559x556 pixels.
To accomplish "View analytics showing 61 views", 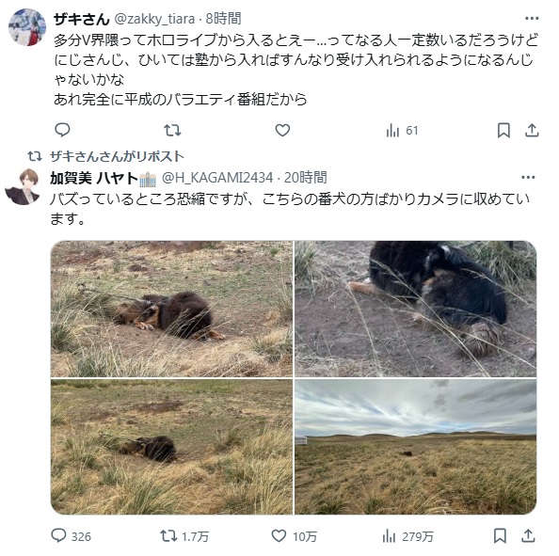I will (402, 131).
